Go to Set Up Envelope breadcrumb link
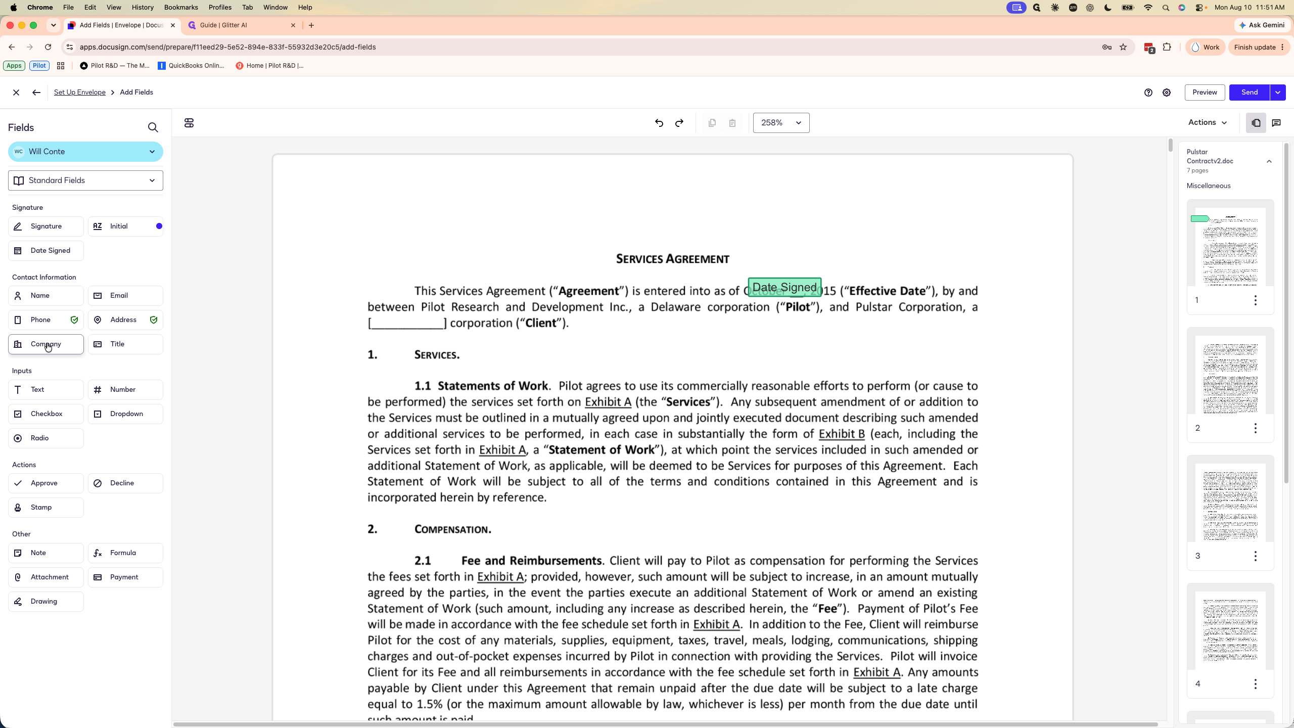The height and width of the screenshot is (728, 1294). (x=80, y=93)
